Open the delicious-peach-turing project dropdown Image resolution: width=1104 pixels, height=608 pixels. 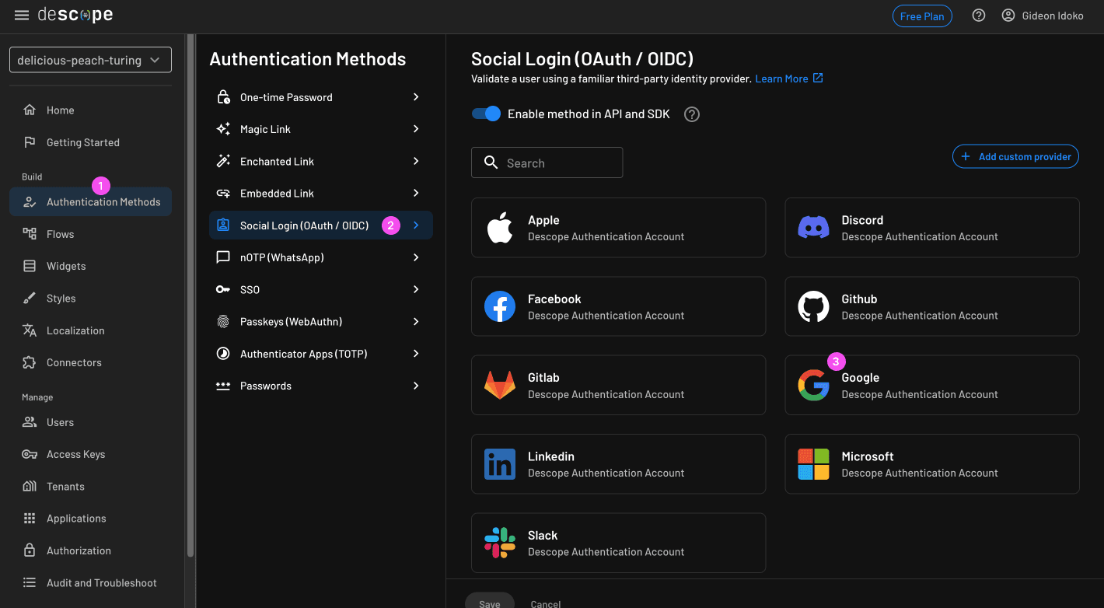tap(90, 60)
